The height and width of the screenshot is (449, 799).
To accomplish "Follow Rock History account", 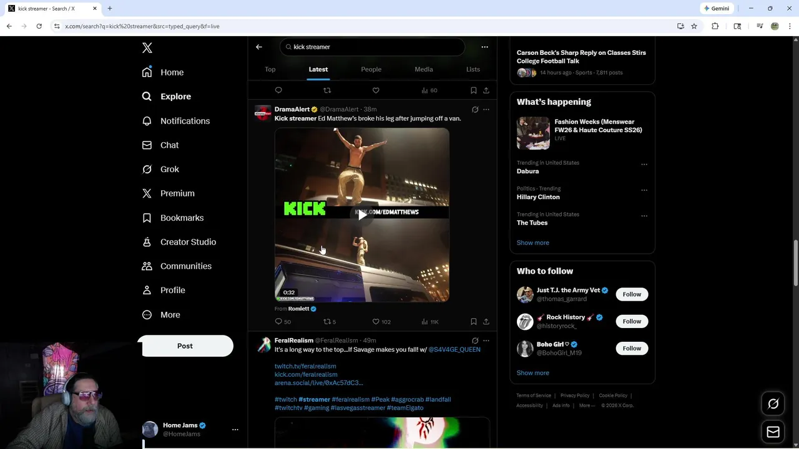I will 632,321.
